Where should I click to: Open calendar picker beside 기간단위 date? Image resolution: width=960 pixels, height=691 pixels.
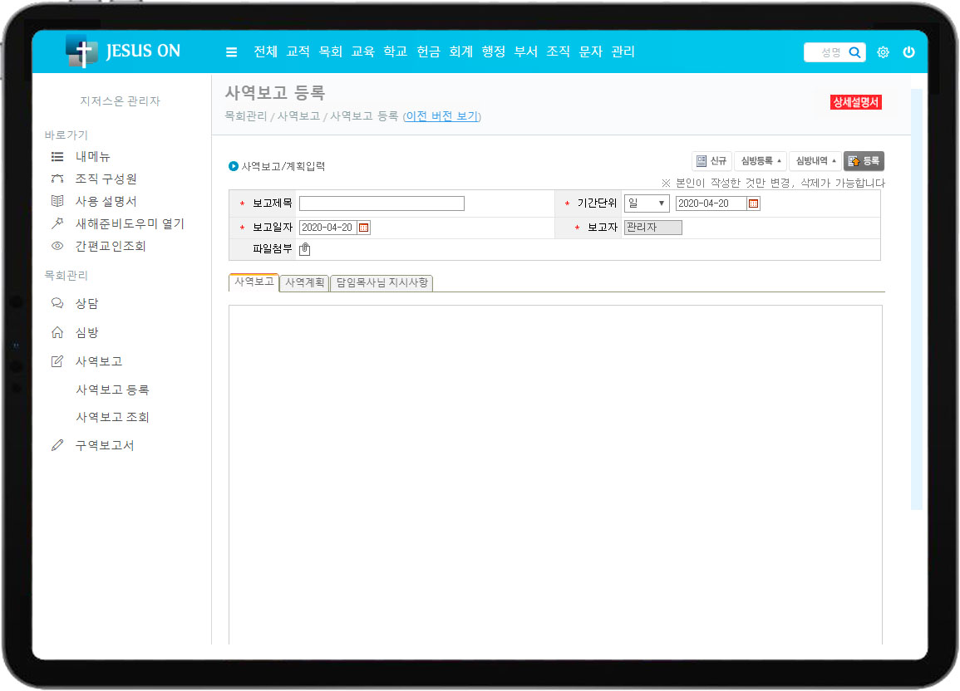point(753,203)
